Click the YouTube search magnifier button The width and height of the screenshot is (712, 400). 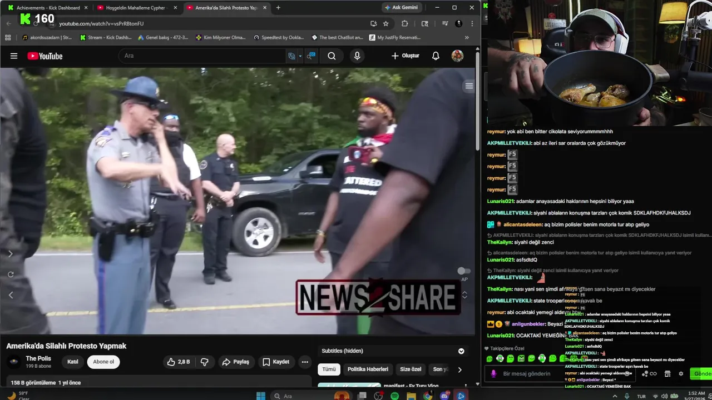pos(332,56)
